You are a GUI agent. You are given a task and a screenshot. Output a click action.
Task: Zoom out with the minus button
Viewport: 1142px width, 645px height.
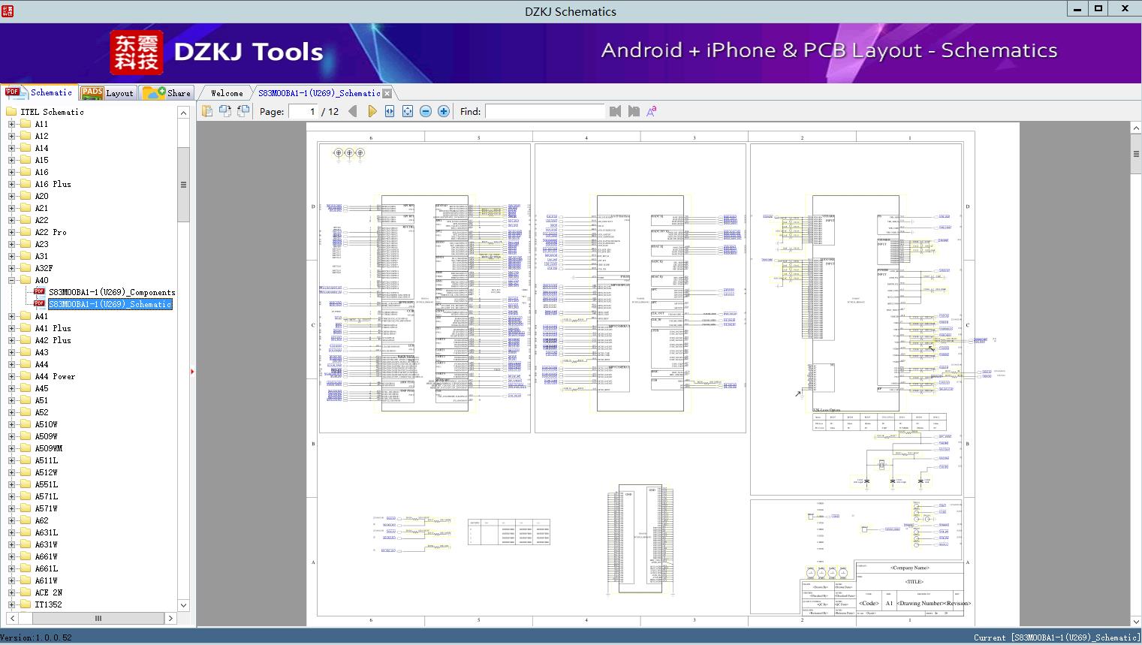(x=426, y=111)
